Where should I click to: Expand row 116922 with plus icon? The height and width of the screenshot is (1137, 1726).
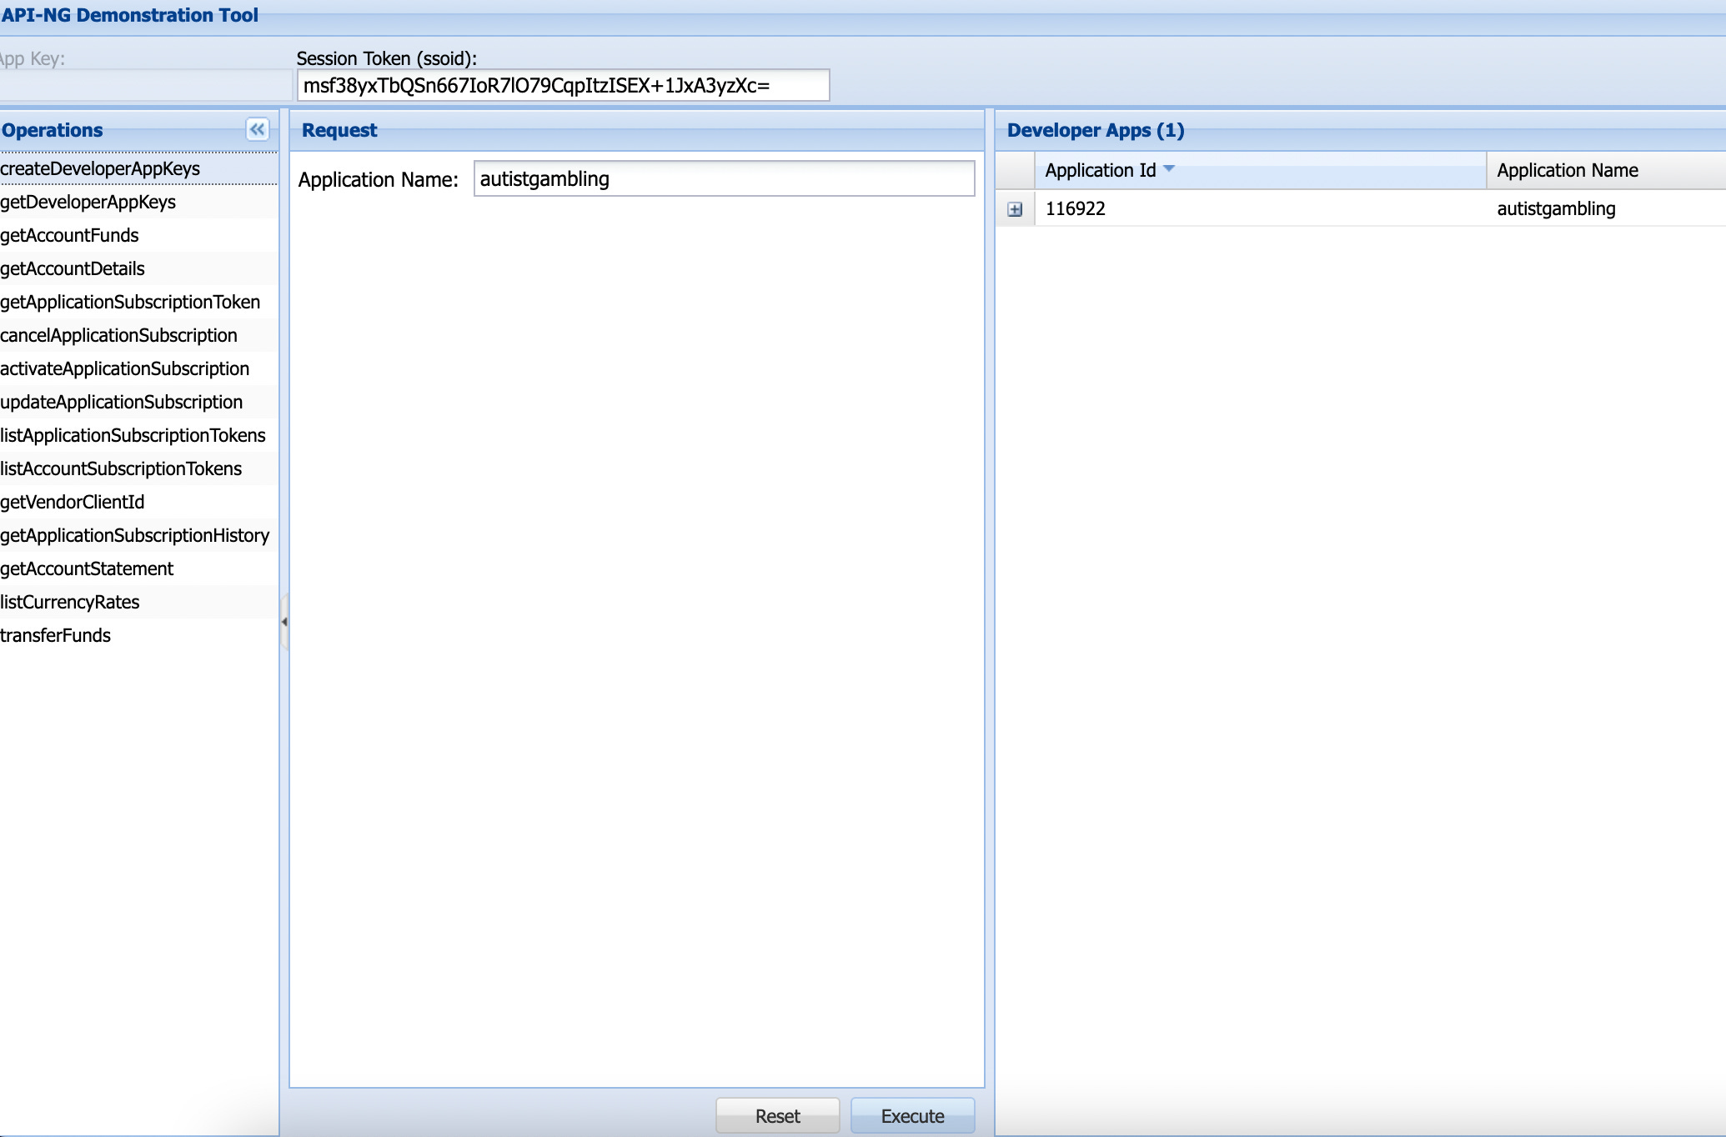1015,209
